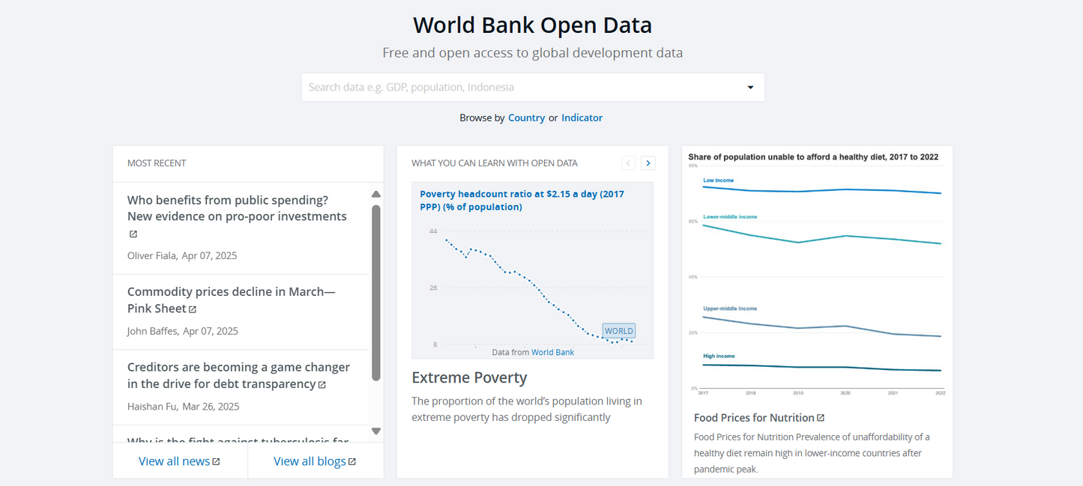The height and width of the screenshot is (486, 1083).
Task: Browse data by Country
Action: [x=527, y=118]
